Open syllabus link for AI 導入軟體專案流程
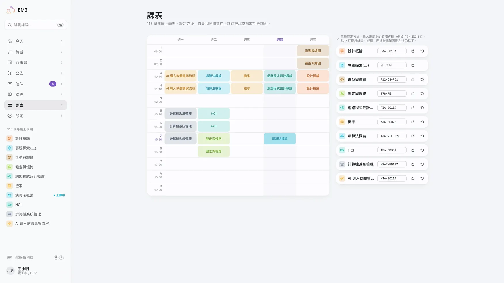Screen dimensions: 504x283 click(x=413, y=178)
